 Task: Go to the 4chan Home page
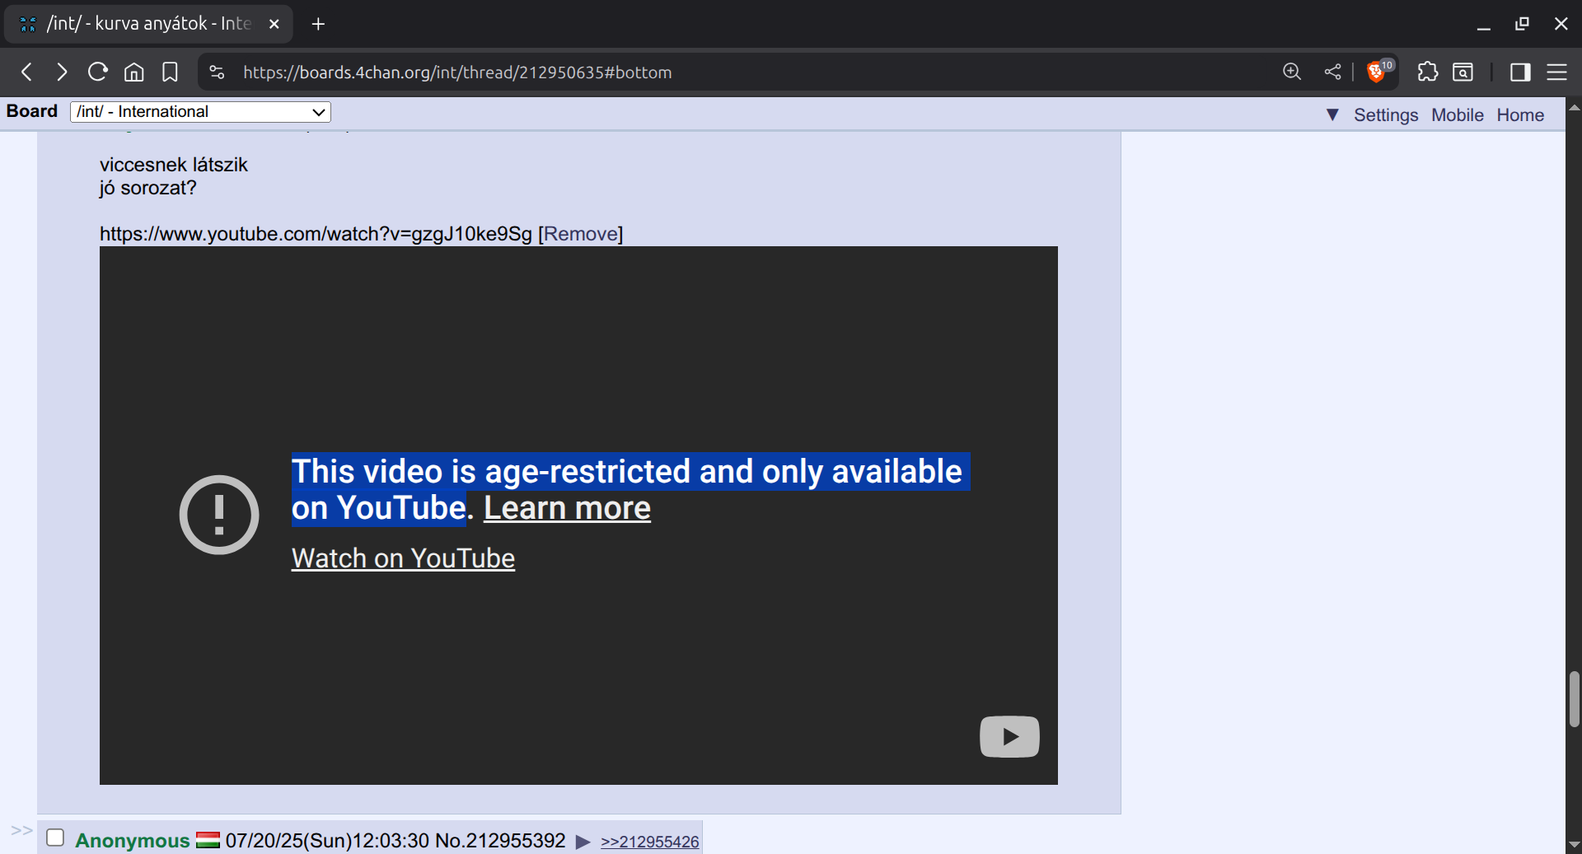(1520, 115)
